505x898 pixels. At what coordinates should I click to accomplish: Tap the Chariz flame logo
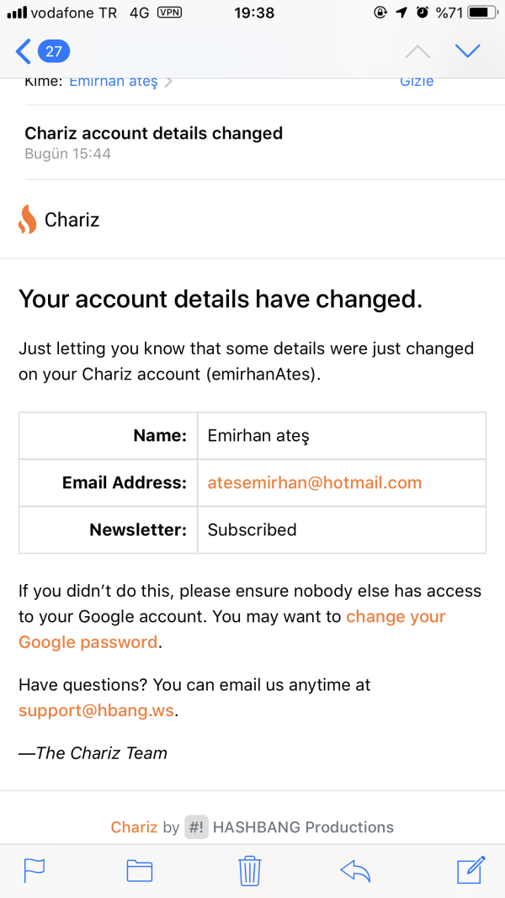coord(27,220)
